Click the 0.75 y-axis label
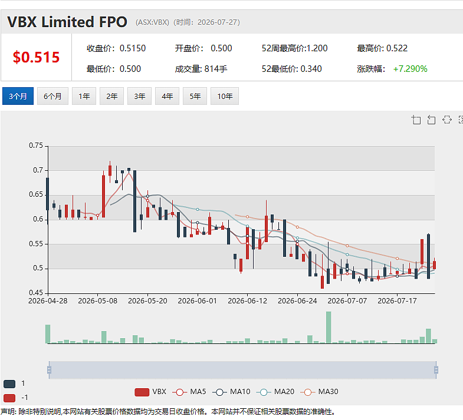The width and height of the screenshot is (463, 420). pos(36,145)
